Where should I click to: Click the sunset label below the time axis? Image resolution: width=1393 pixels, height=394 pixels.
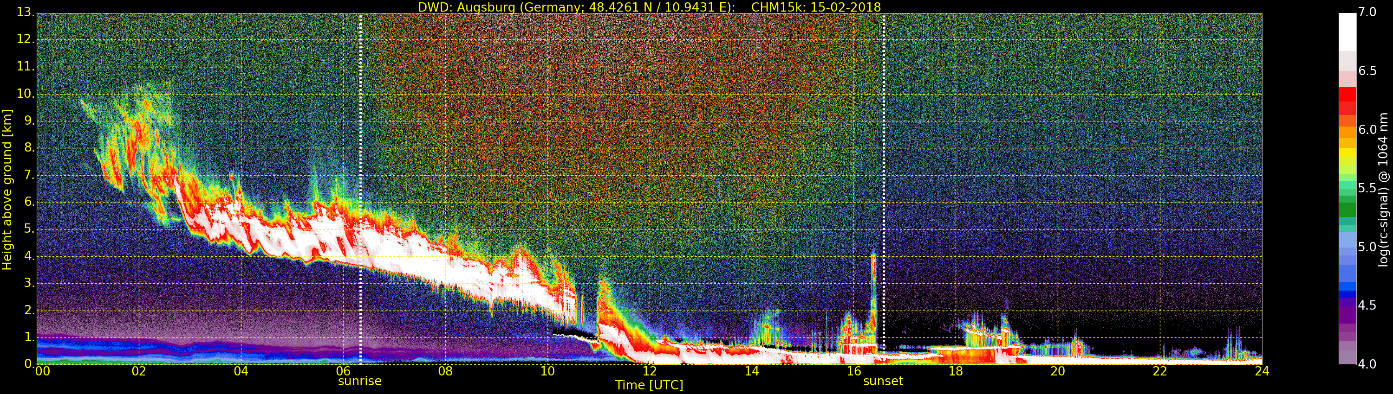883,381
